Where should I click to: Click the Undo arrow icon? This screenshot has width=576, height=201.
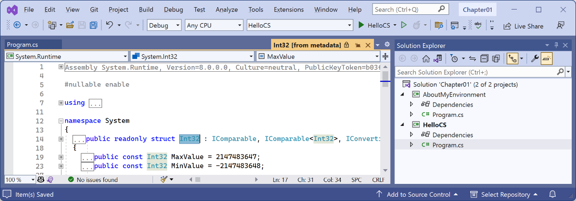(x=110, y=25)
